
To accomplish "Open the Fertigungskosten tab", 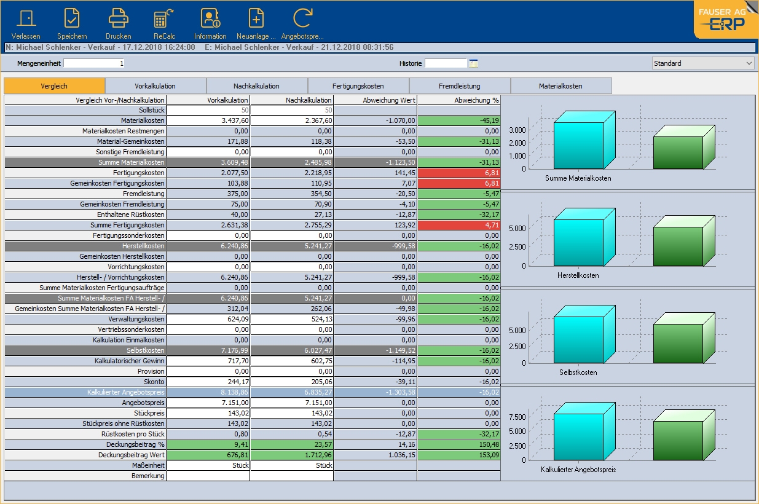I will click(358, 86).
